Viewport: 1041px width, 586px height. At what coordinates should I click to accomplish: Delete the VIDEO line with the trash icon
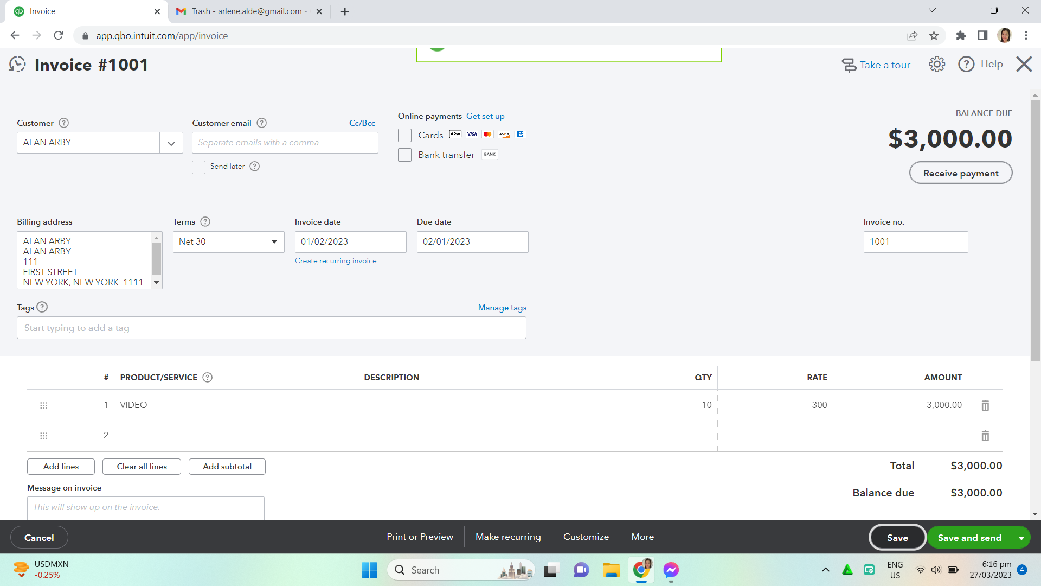[985, 405]
